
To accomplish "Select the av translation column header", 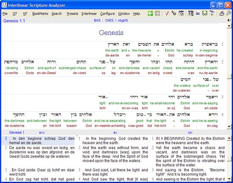I will [115, 132].
